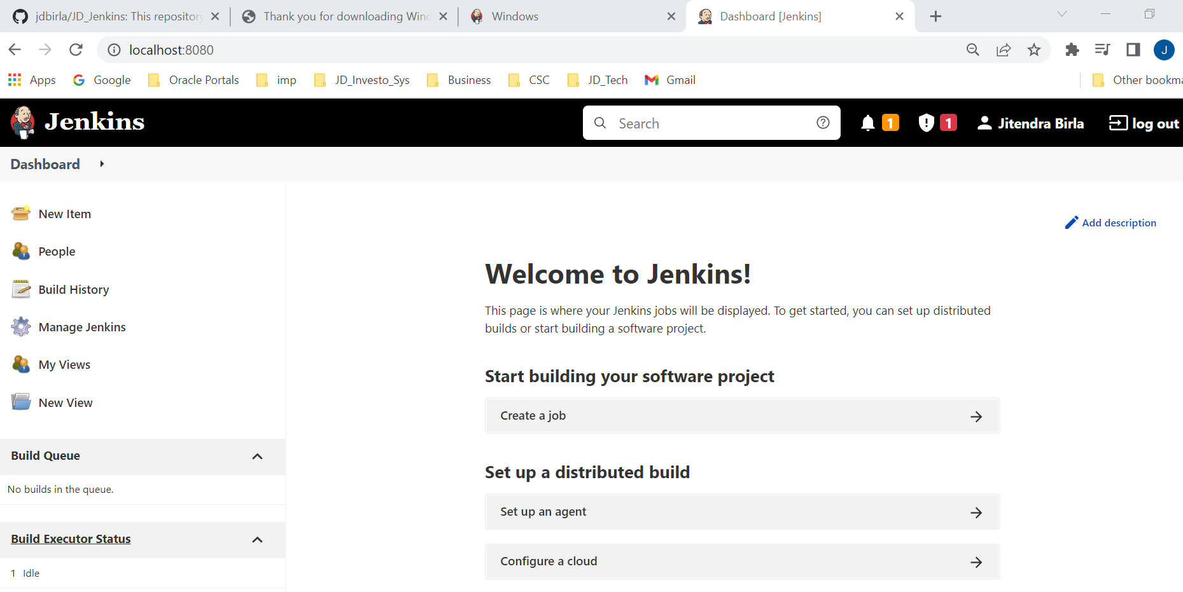Click the log out door icon

point(1118,123)
